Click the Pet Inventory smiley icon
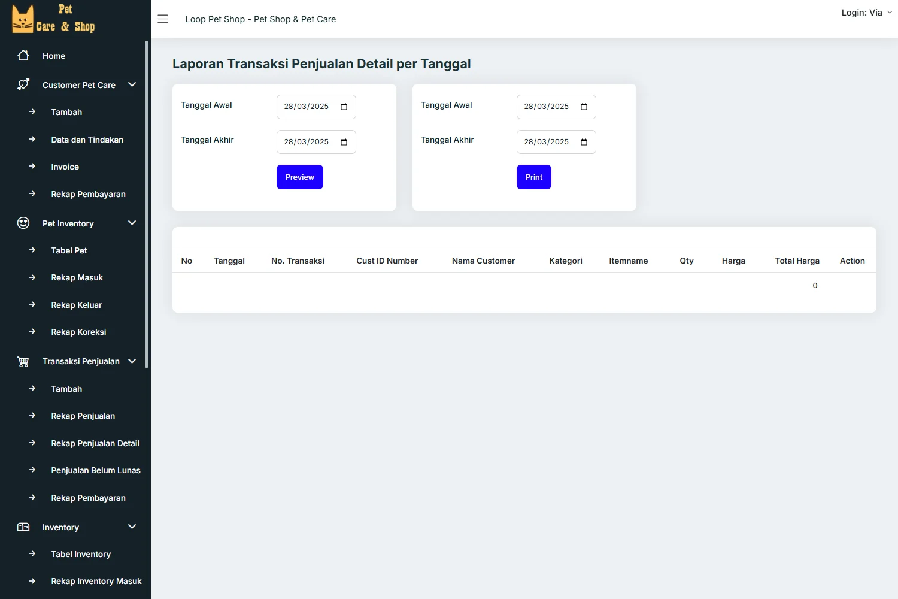This screenshot has width=898, height=599. tap(23, 223)
